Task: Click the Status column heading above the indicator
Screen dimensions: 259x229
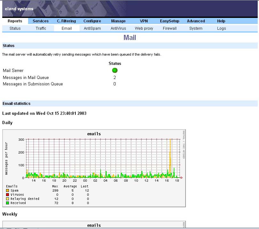Action: [x=115, y=64]
